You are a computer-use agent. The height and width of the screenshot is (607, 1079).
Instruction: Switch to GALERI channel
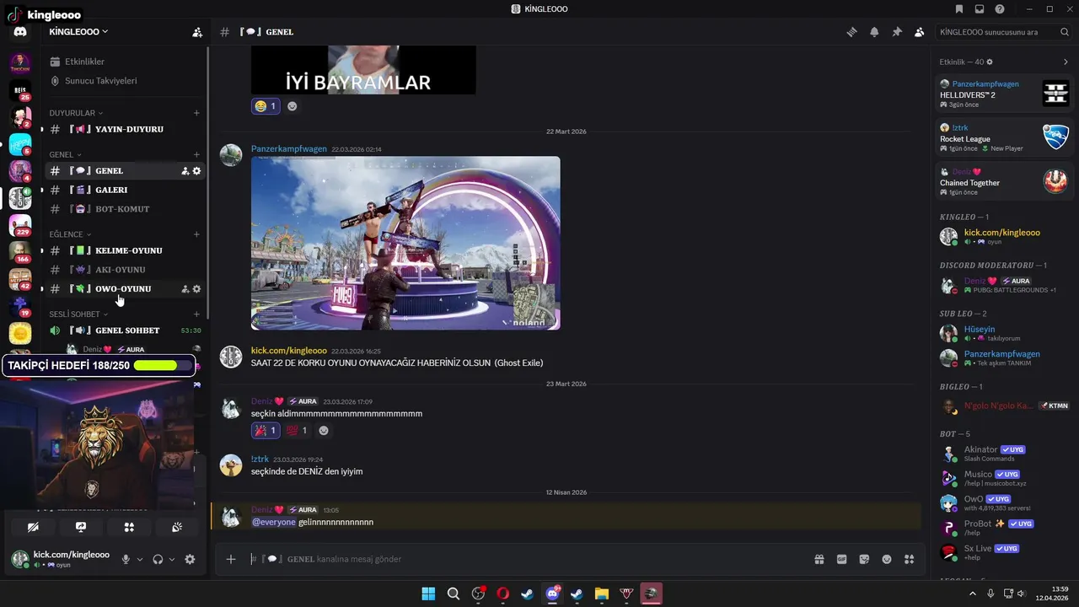(x=124, y=191)
